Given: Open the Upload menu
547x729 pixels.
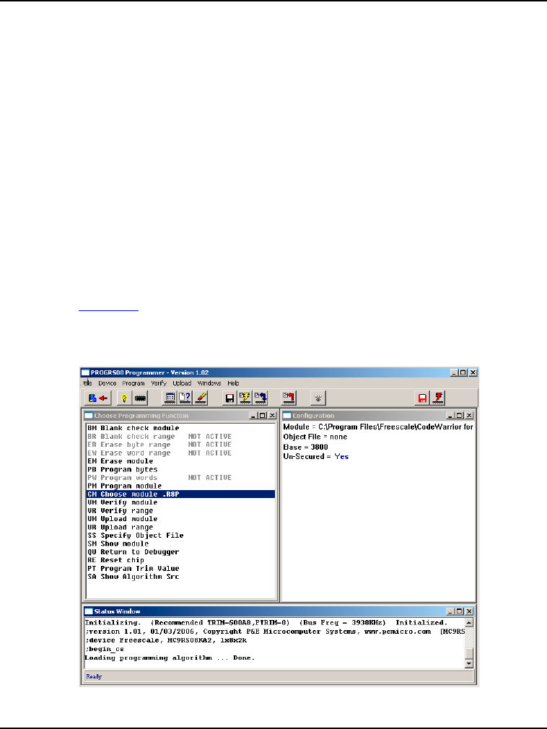Looking at the screenshot, I should tap(182, 383).
